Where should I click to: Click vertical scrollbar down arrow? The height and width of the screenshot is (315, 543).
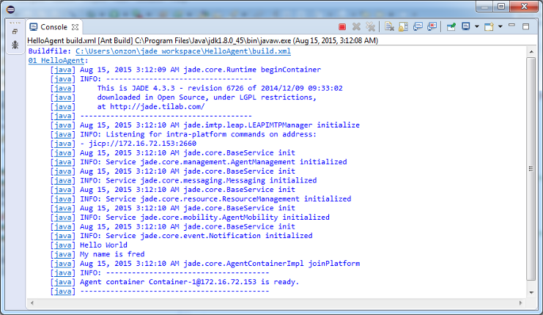(531, 292)
